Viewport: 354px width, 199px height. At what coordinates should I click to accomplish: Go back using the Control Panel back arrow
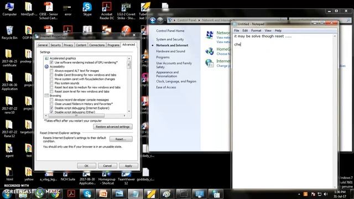[153, 20]
